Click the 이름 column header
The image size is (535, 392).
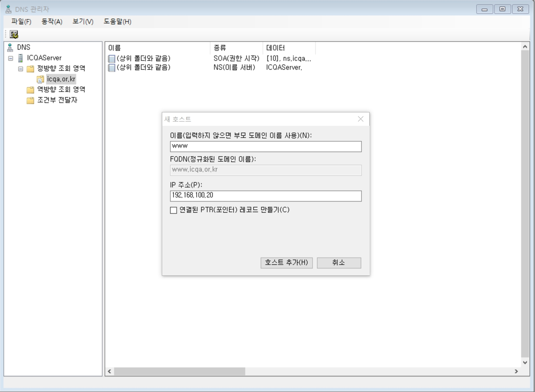(158, 48)
